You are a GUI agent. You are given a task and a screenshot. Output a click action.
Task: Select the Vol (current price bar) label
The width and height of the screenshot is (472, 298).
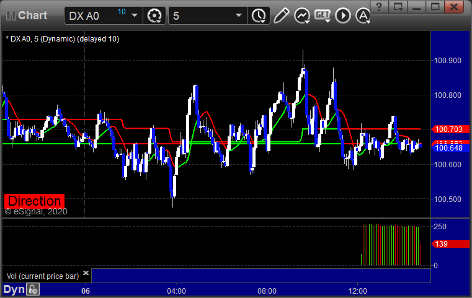[x=43, y=276]
